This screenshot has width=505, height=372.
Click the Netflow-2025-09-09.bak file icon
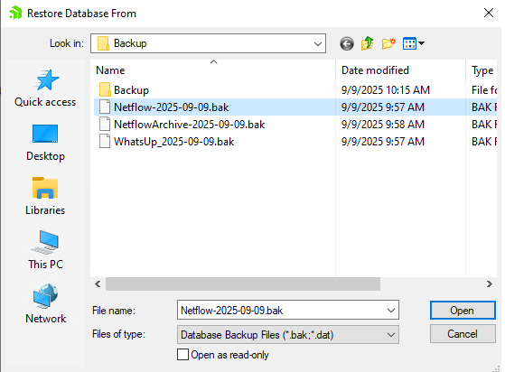(x=105, y=107)
